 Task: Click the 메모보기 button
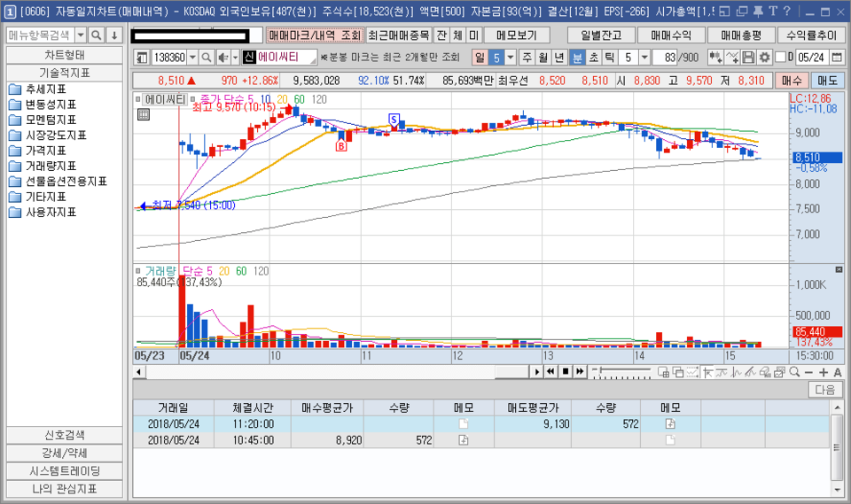coord(517,35)
